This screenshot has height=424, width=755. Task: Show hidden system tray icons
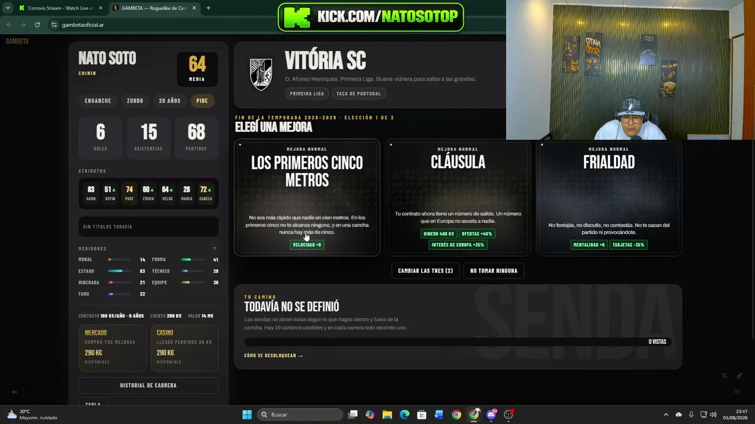click(666, 415)
